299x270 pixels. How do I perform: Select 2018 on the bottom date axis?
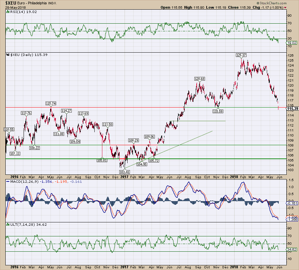pyautogui.click(x=234, y=267)
